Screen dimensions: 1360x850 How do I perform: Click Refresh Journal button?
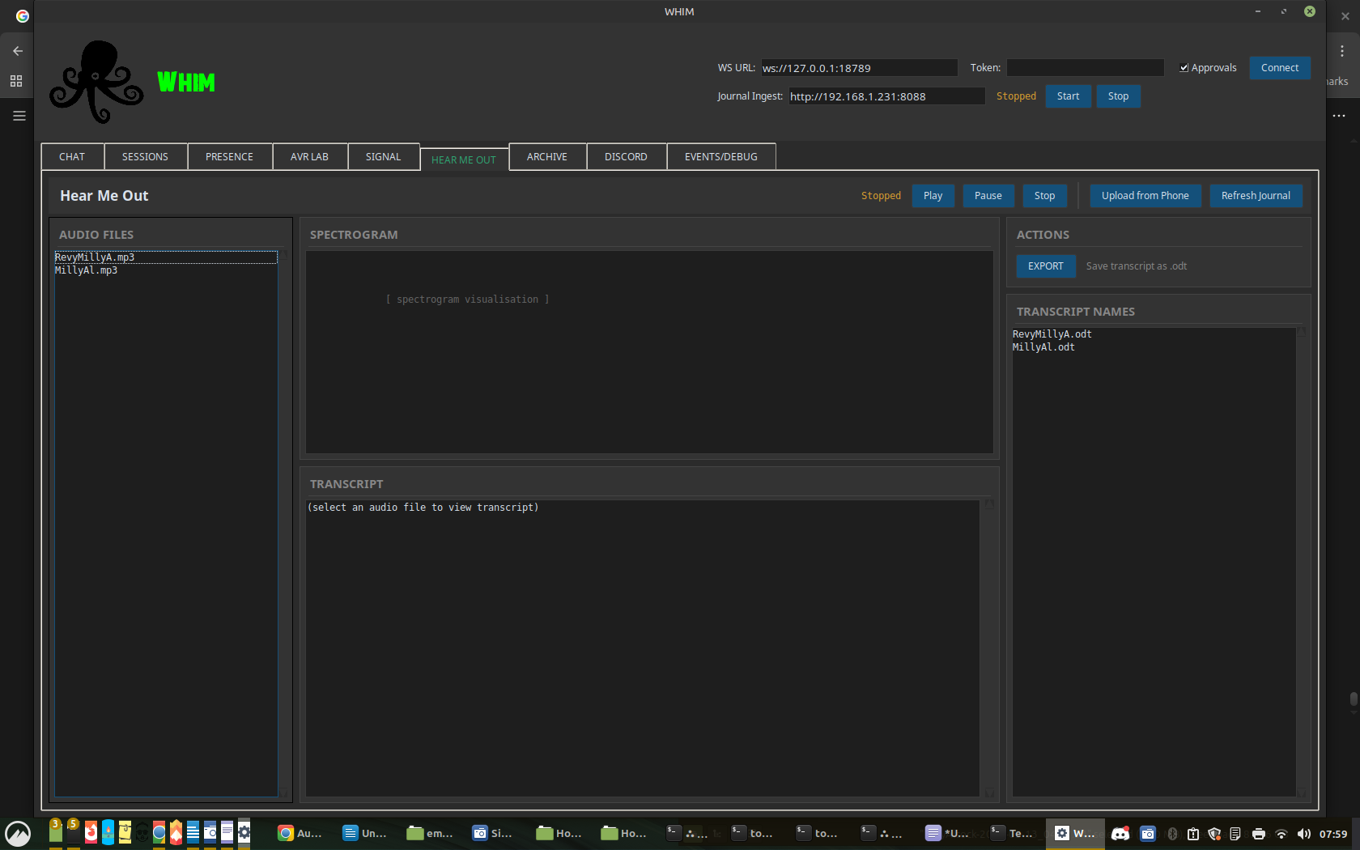click(1256, 196)
